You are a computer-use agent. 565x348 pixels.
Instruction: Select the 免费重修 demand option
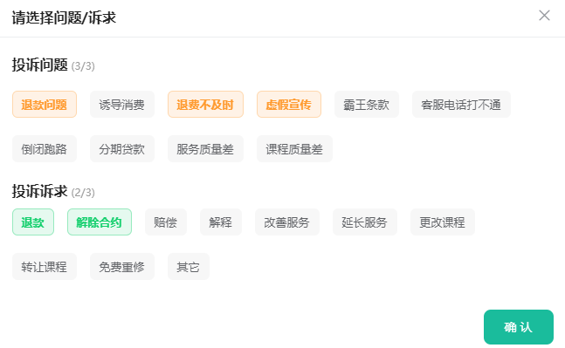[x=122, y=266]
